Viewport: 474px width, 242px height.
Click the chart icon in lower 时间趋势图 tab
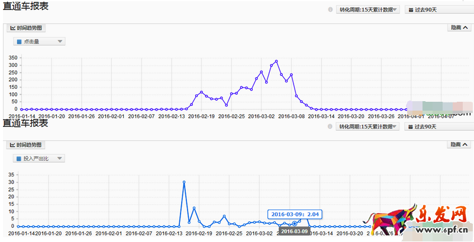(12, 145)
